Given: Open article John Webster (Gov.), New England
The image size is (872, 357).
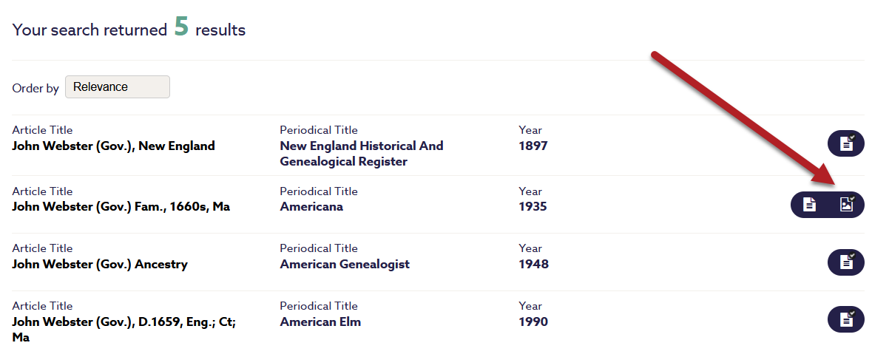Looking at the screenshot, I should coord(113,146).
